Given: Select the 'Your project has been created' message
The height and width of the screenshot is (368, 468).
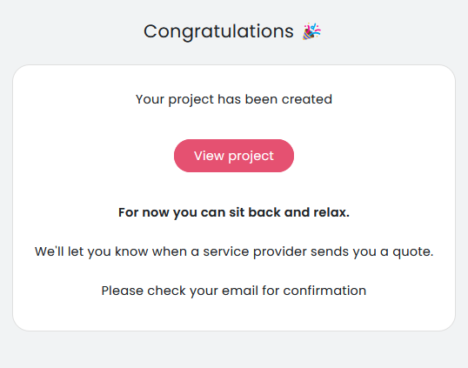Looking at the screenshot, I should tap(234, 99).
